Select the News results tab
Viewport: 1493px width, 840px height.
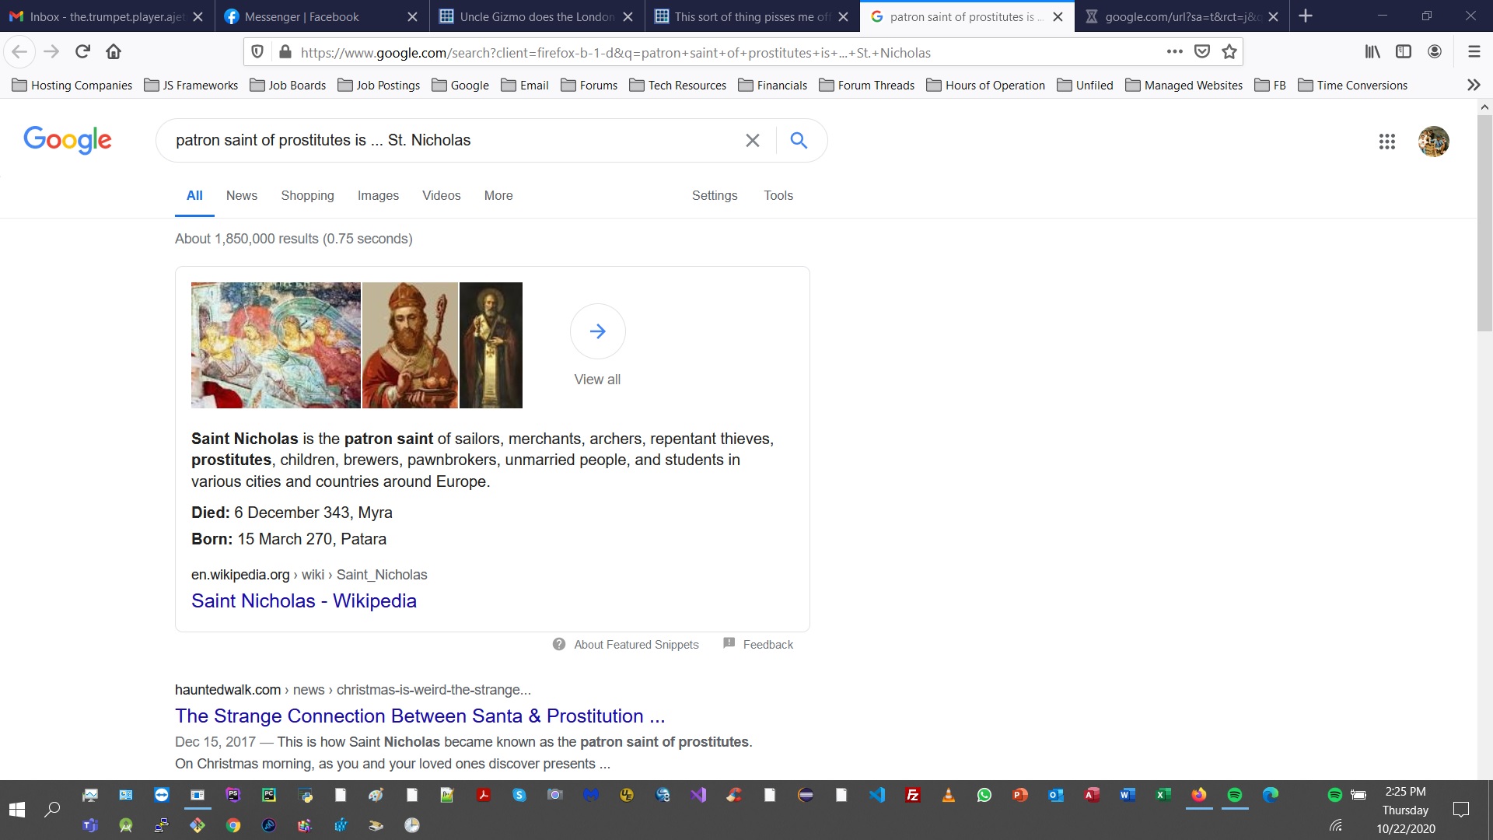242,196
